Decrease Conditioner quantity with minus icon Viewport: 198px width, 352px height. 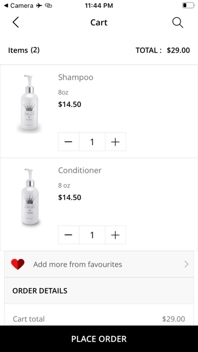point(68,235)
